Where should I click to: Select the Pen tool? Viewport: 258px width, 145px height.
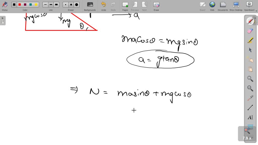coord(250,21)
